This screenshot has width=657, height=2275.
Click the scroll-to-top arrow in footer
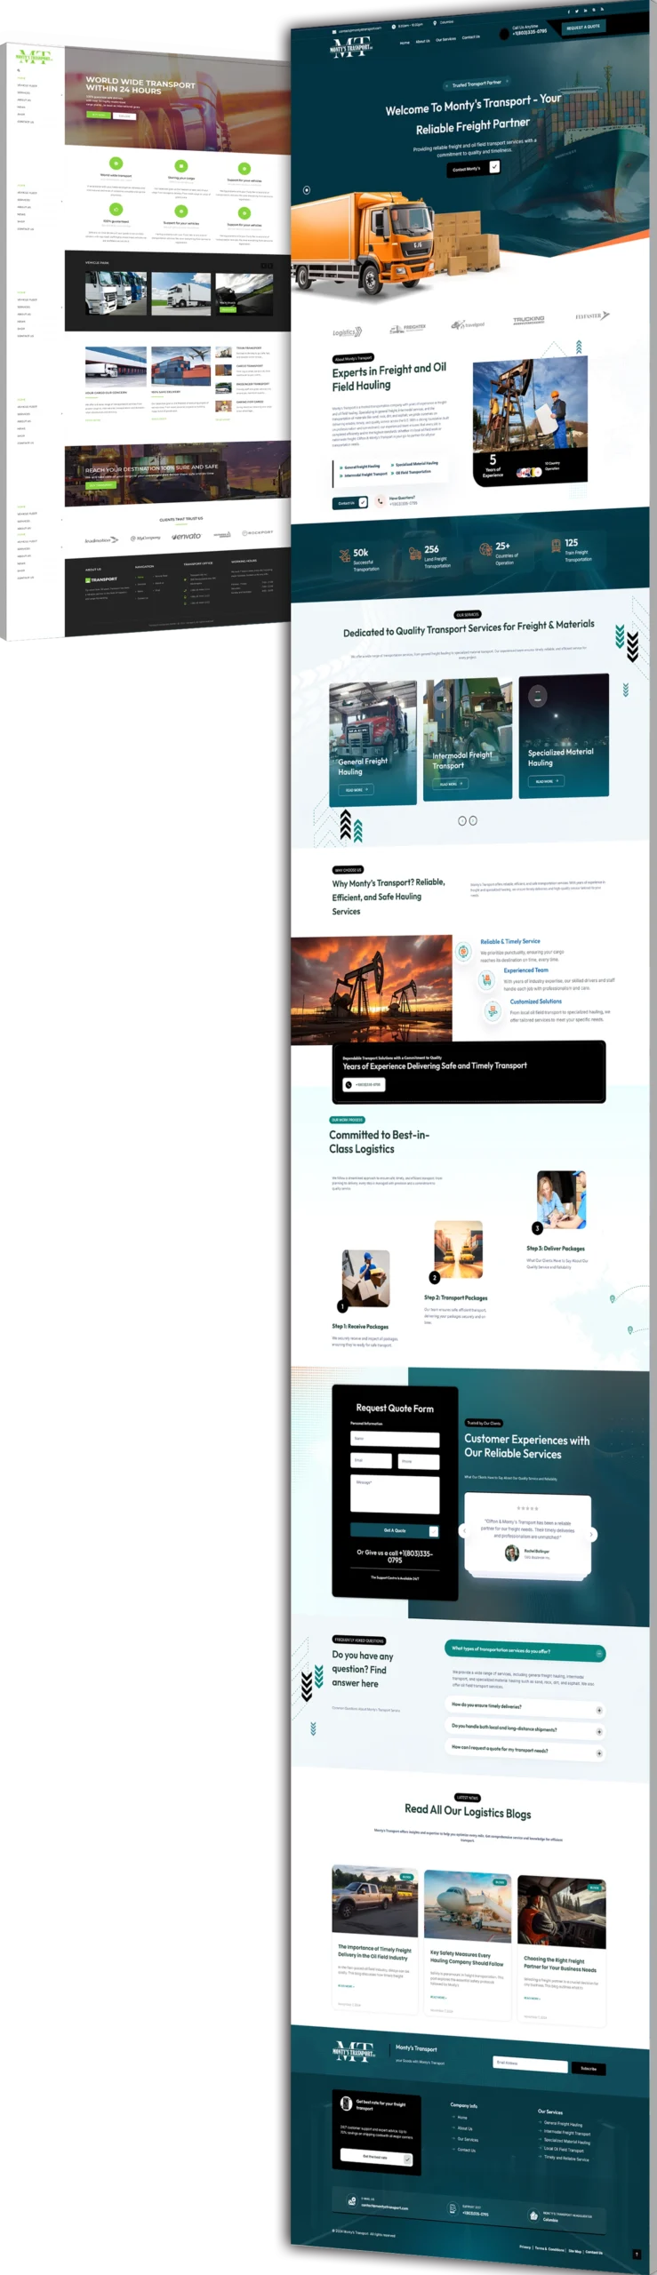[637, 2253]
